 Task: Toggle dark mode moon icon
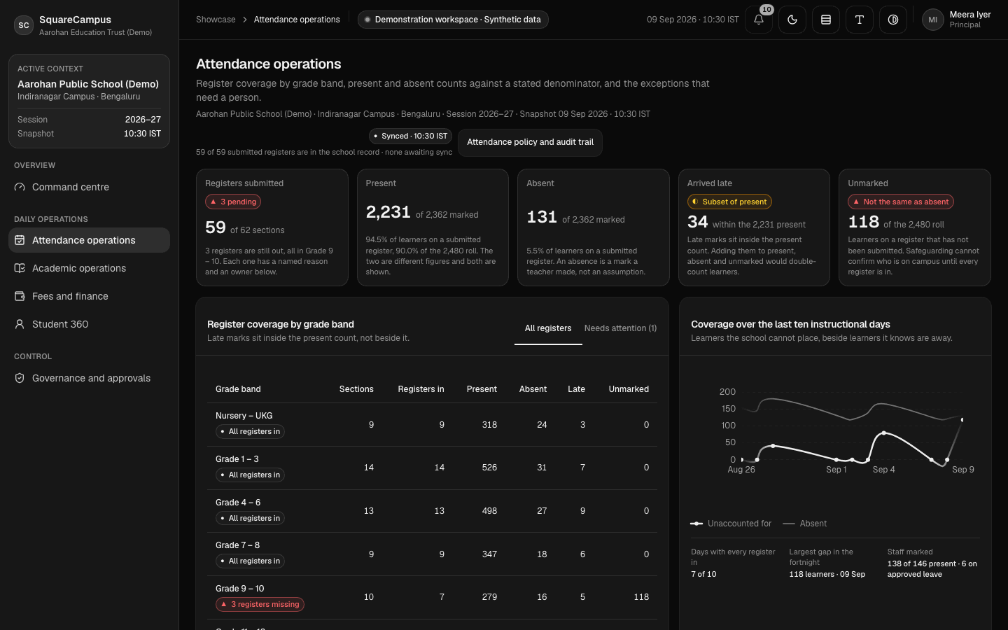click(x=792, y=20)
